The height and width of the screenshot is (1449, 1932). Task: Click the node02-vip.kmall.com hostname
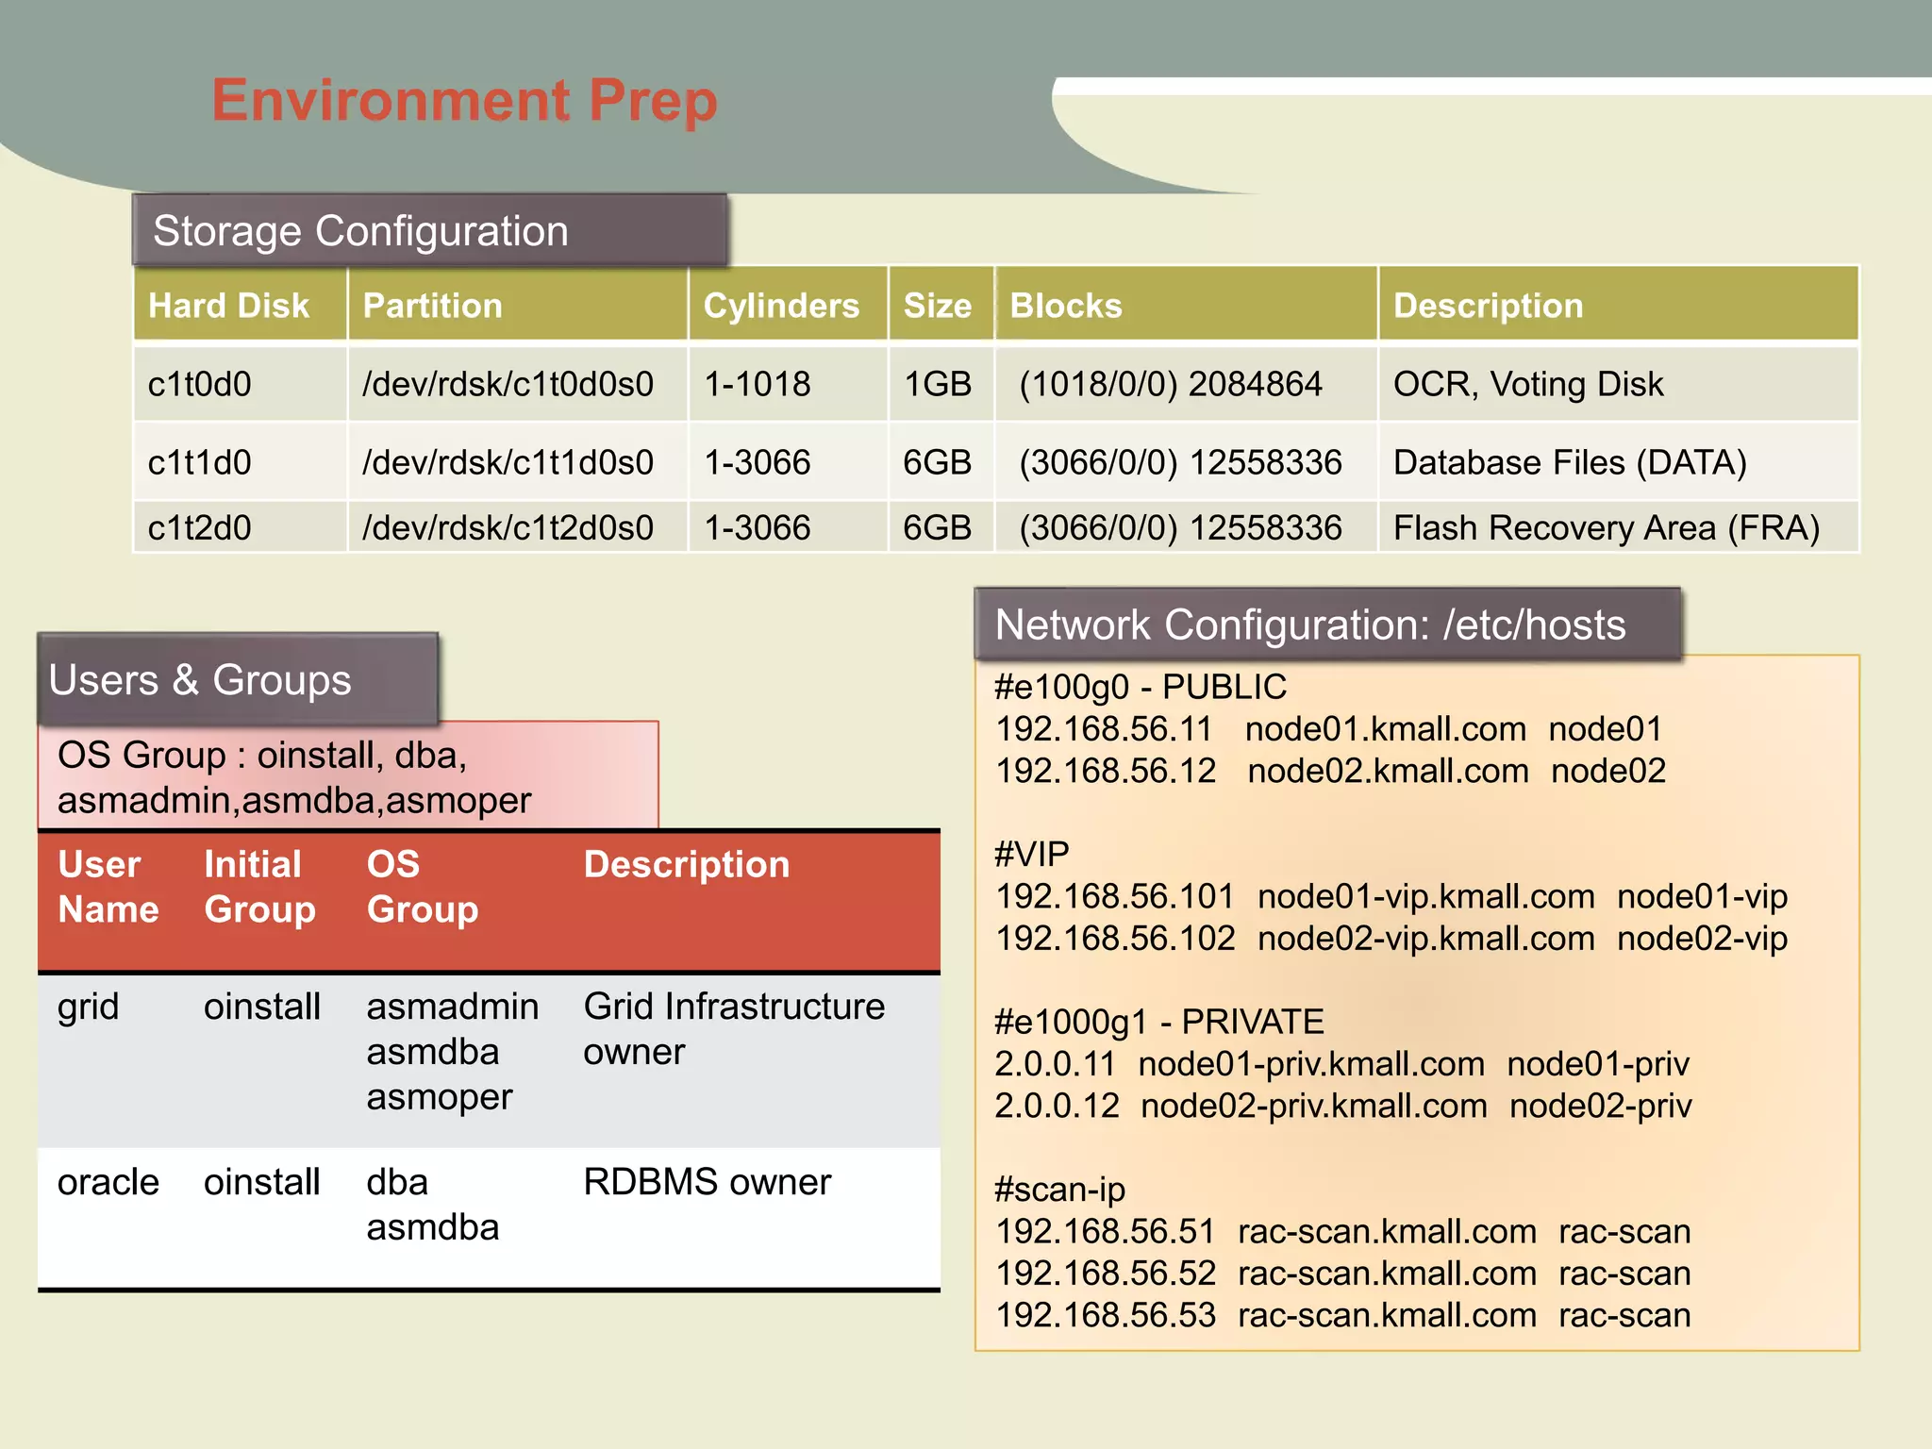pyautogui.click(x=1426, y=938)
